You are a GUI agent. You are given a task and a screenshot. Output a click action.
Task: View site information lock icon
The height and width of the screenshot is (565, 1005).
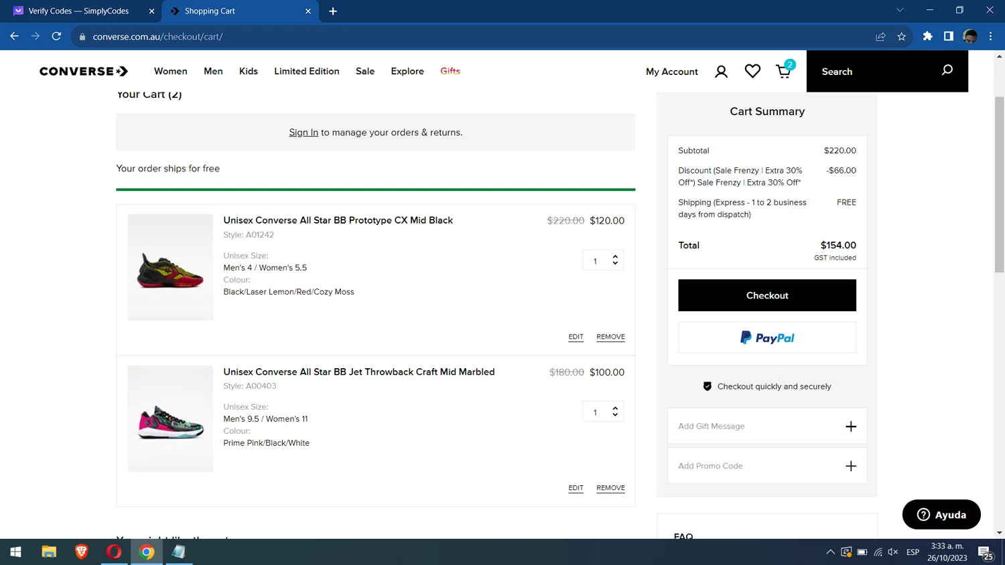(82, 37)
